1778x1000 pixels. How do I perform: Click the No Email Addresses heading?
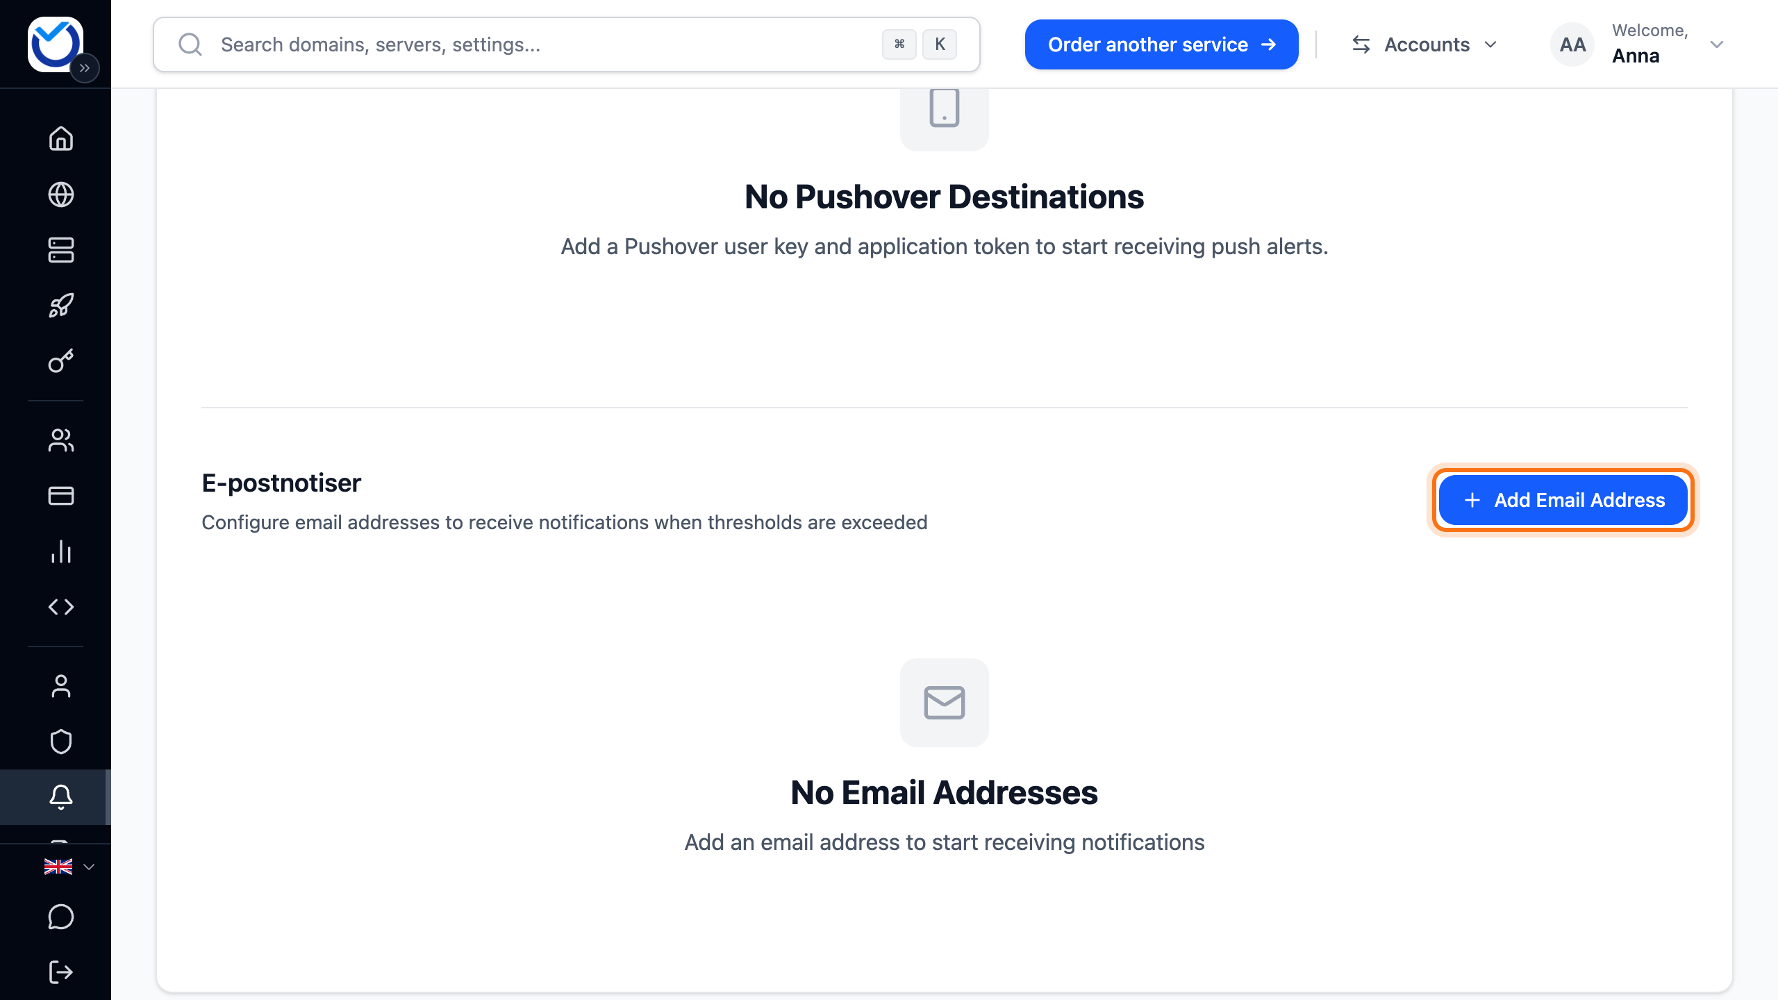click(944, 792)
